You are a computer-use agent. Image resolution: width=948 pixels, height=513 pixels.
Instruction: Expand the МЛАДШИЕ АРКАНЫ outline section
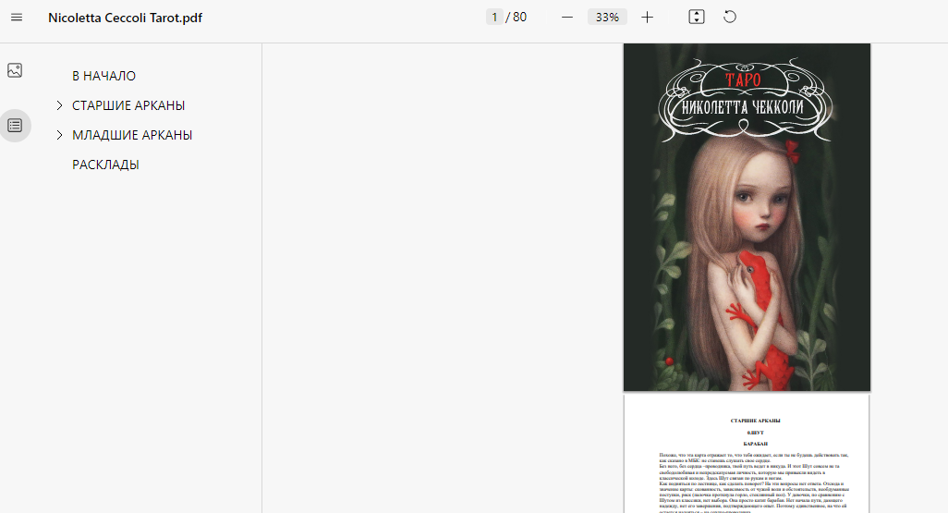click(59, 135)
